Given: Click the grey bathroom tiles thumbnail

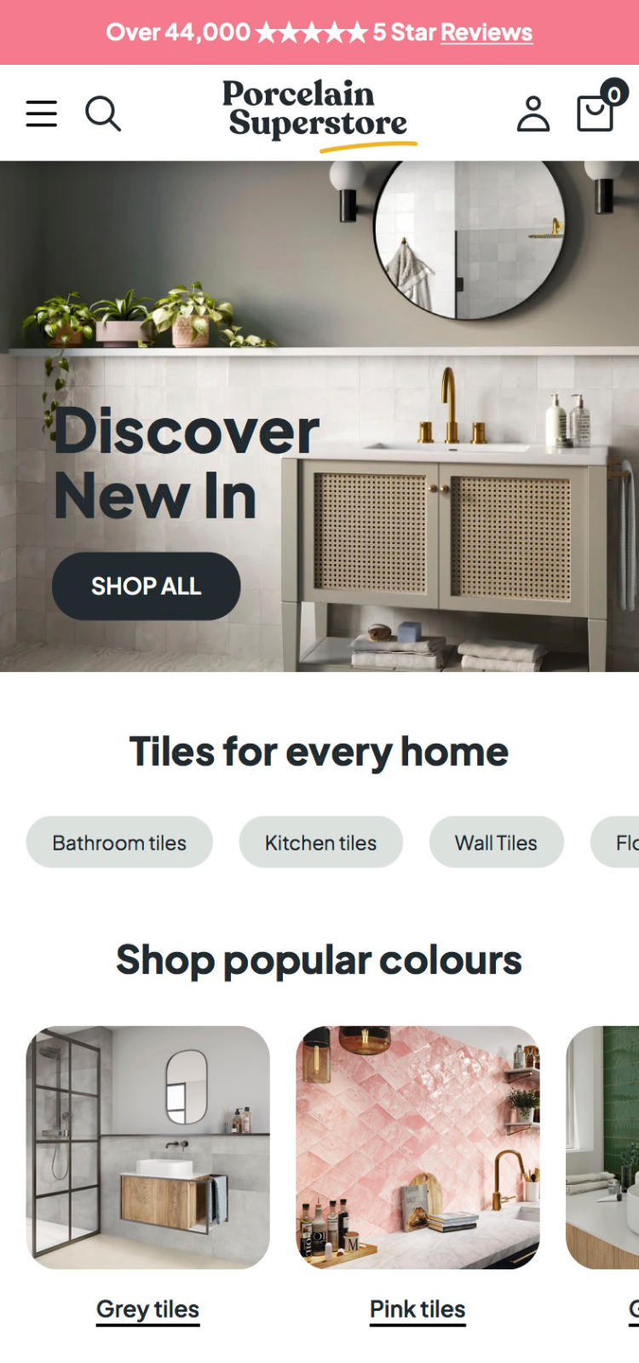Looking at the screenshot, I should [148, 1147].
